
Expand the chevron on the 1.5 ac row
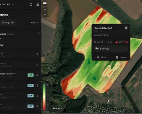pos(1,84)
